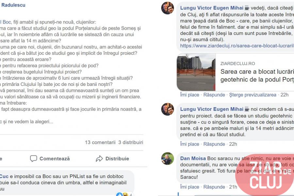Open the bridge construction article thumbnail
This screenshot has height=196, width=294.
coord(196,72)
